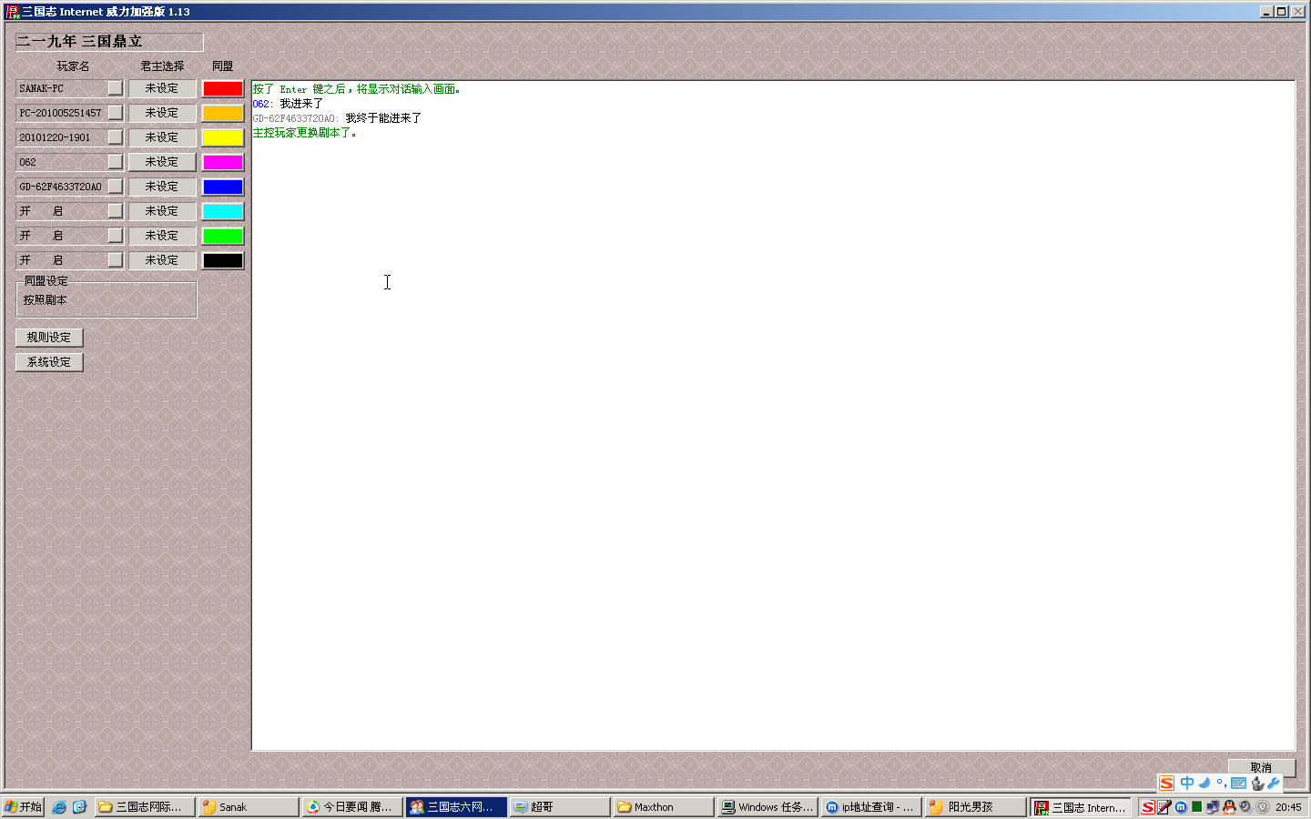Launch the second browser quick launch icon
Viewport: 1311px width, 819px height.
79,807
